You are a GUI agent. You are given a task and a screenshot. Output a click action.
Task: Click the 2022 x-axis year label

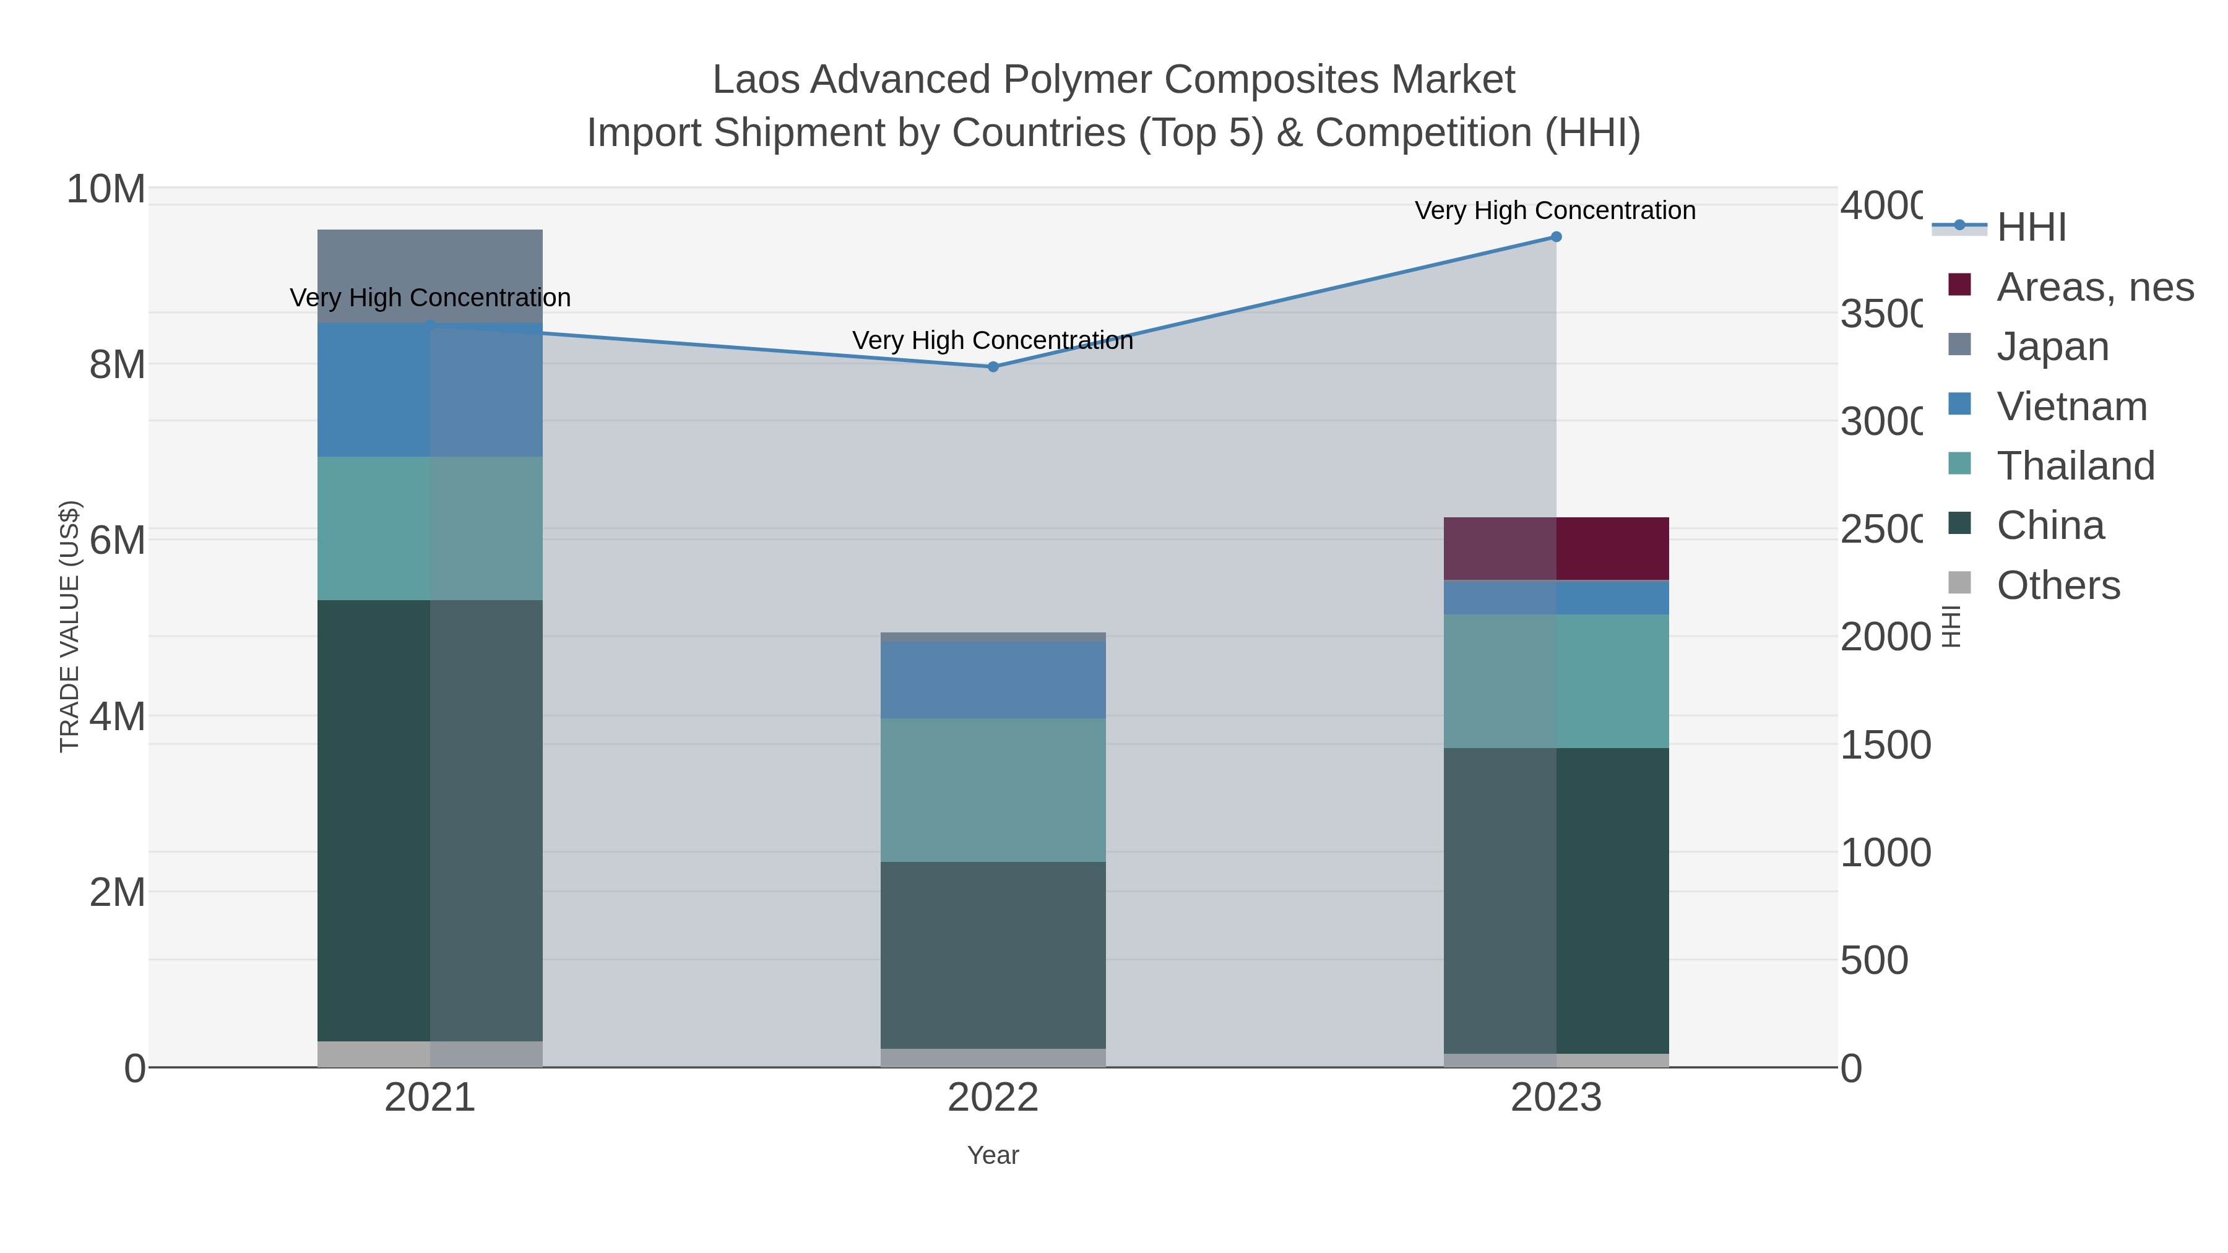993,1098
